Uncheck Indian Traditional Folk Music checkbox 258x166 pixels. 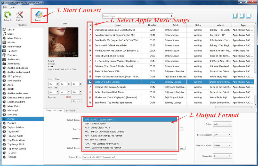[90, 92]
